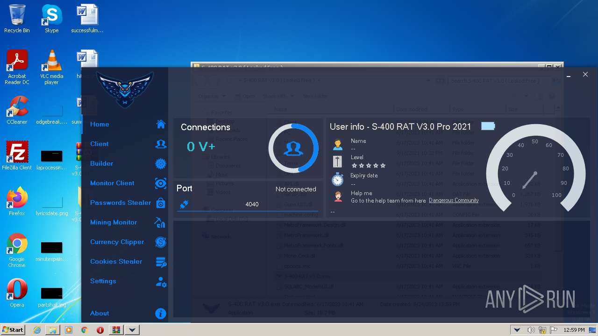
Task: Select the VLC media player shortcut
Action: point(51,67)
